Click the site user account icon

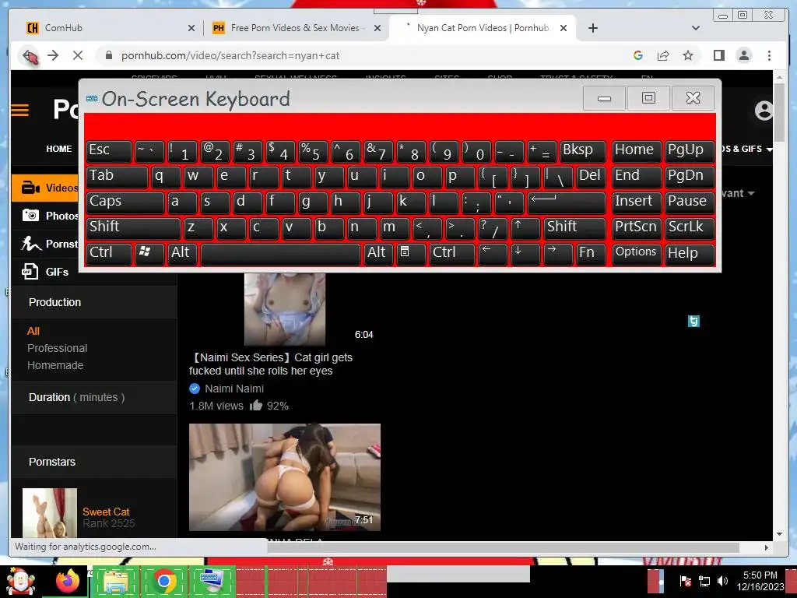click(x=764, y=111)
